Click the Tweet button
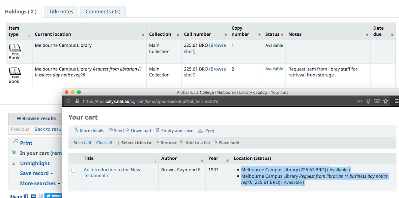This screenshot has height=198, width=399. coord(53,196)
